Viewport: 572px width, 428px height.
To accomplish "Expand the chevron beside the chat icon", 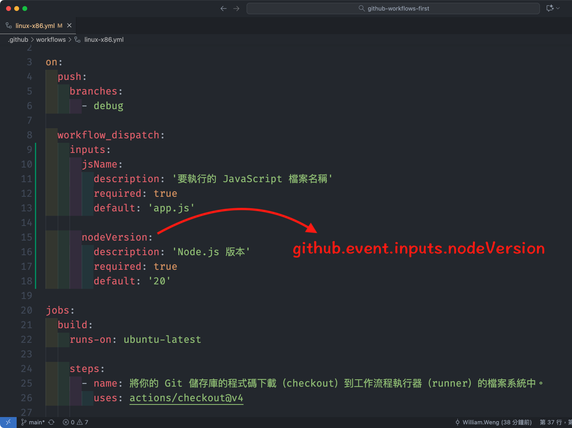I will pos(558,8).
